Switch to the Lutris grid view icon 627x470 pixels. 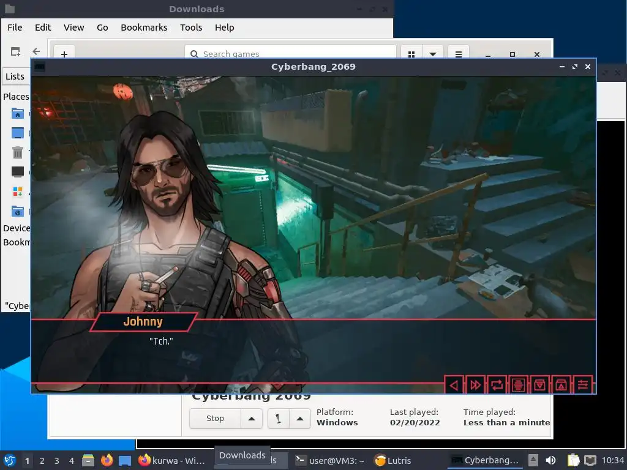coord(411,53)
